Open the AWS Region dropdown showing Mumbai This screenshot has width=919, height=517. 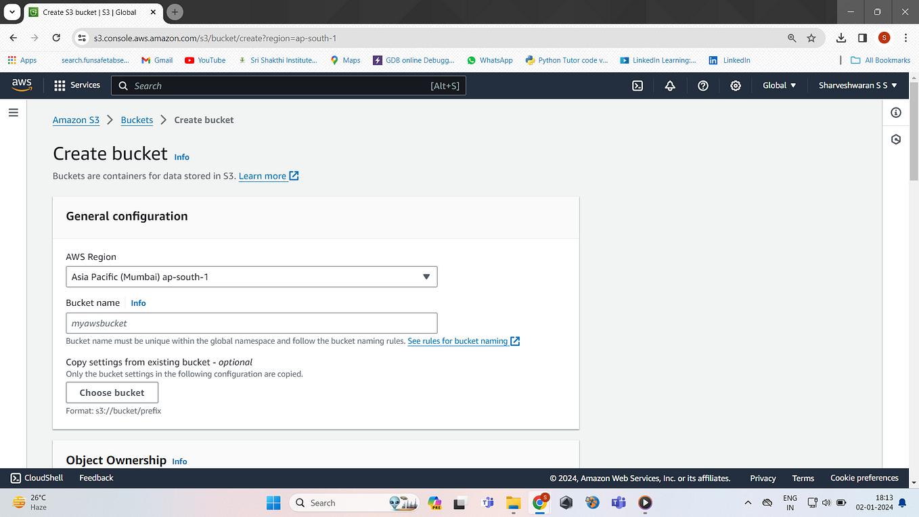[251, 276]
